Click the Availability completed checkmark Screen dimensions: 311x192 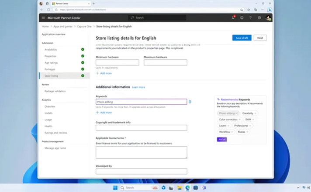(83, 49)
